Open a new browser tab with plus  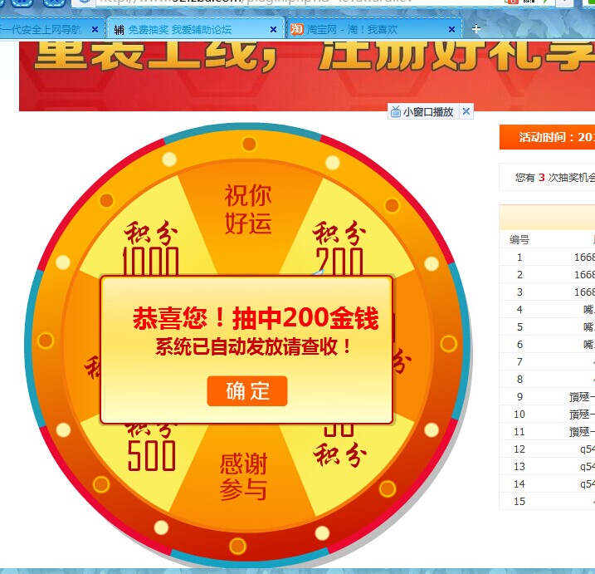pyautogui.click(x=476, y=29)
